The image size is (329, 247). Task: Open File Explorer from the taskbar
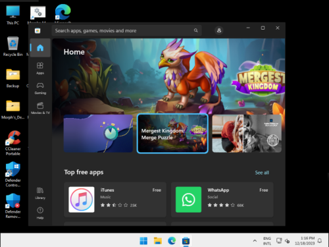[158, 241]
